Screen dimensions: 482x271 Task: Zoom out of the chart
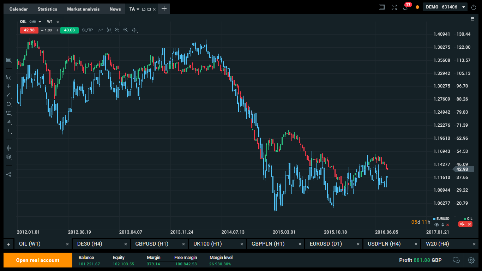click(x=117, y=30)
